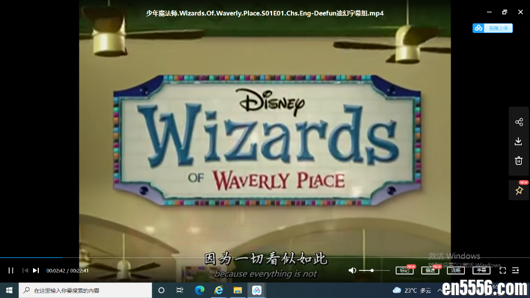
Task: Click the video title text
Action: pos(265,13)
